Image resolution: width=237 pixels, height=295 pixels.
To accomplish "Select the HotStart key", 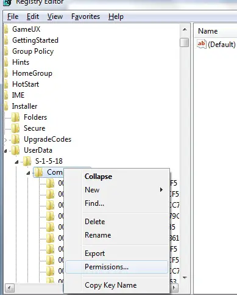I will click(x=26, y=84).
